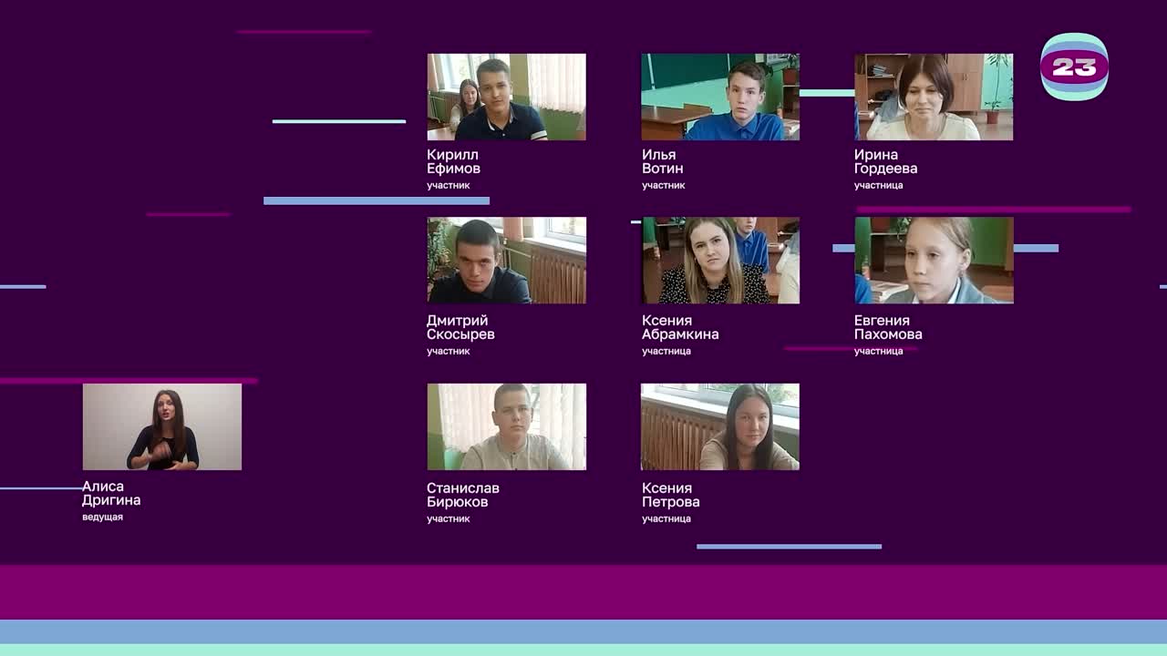The image size is (1167, 656).
Task: Click the Дмитрий Скосырев name caption
Action: 460,327
